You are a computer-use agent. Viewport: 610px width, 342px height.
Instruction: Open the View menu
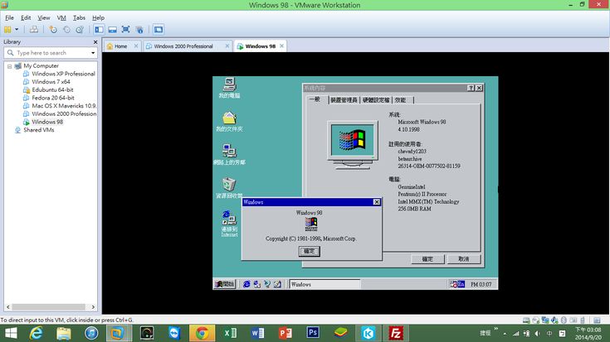tap(43, 18)
